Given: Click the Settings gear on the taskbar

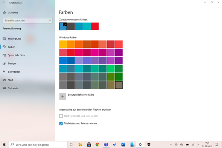Looking at the screenshot, I should [x=140, y=145].
